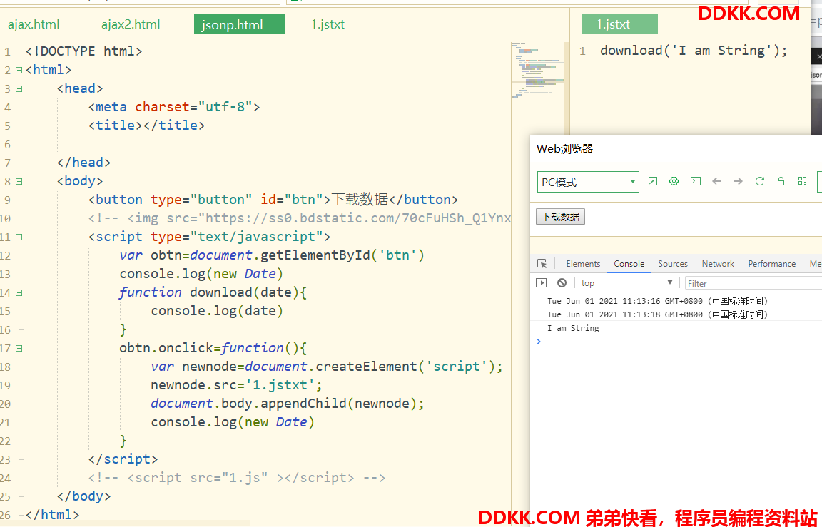Focus the console Filter input field
The image size is (822, 527).
(753, 283)
